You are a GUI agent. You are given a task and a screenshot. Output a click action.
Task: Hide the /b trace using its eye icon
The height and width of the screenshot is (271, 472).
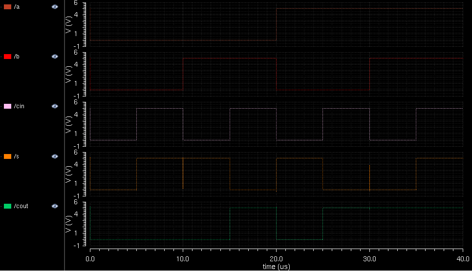pos(55,57)
